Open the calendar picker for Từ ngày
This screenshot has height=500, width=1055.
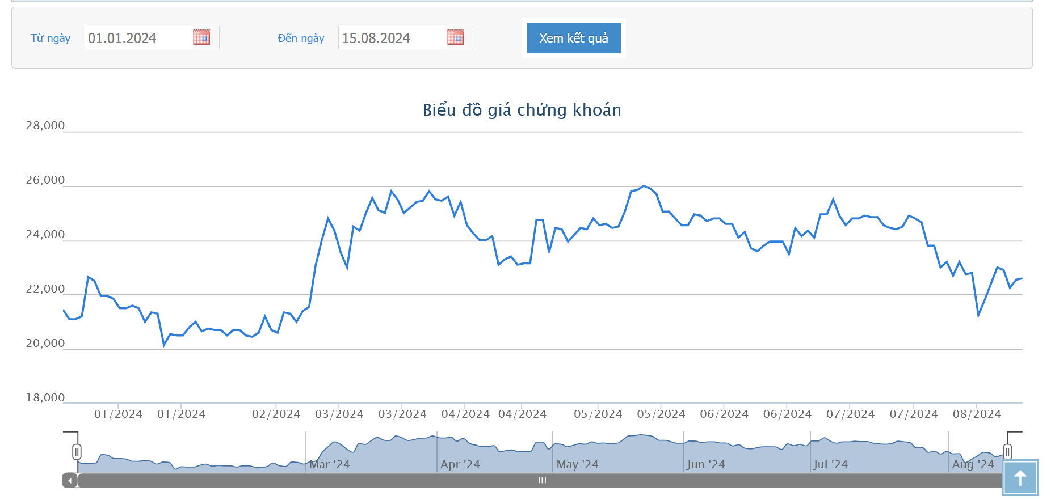pyautogui.click(x=201, y=37)
